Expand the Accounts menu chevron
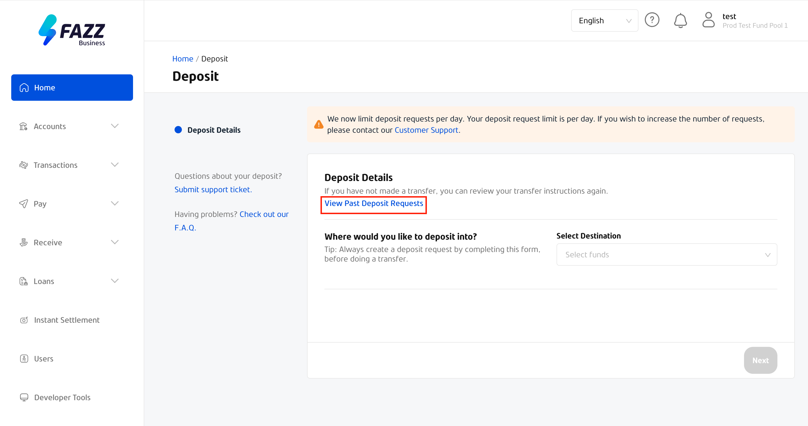 tap(115, 126)
